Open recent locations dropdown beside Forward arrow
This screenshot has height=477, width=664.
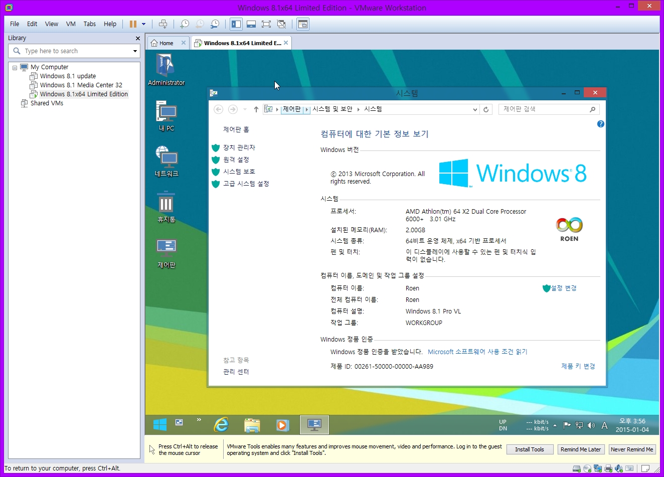click(245, 109)
